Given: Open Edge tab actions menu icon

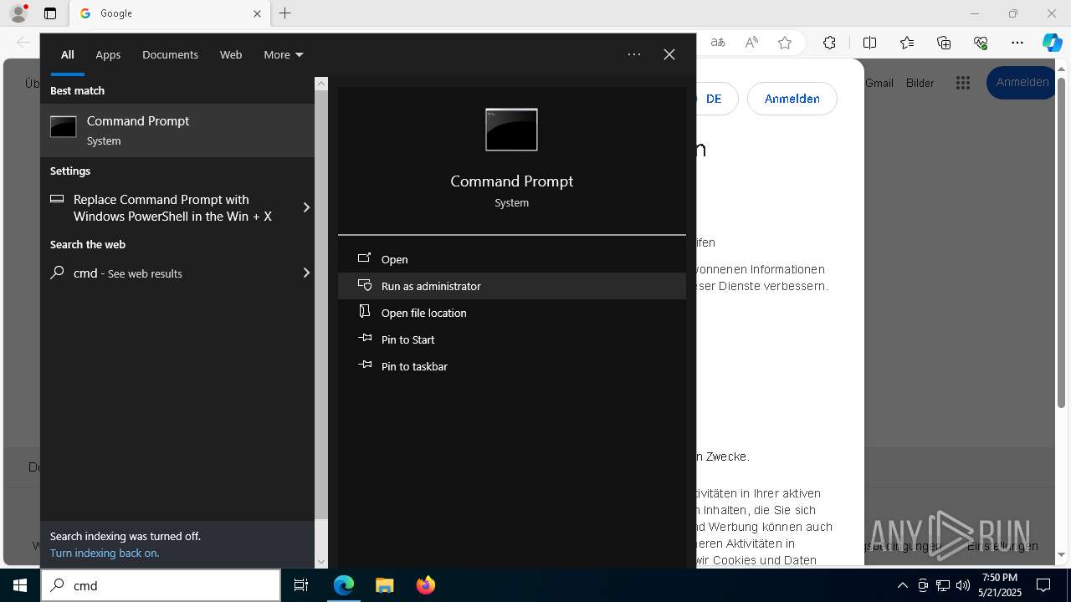Looking at the screenshot, I should (x=50, y=13).
